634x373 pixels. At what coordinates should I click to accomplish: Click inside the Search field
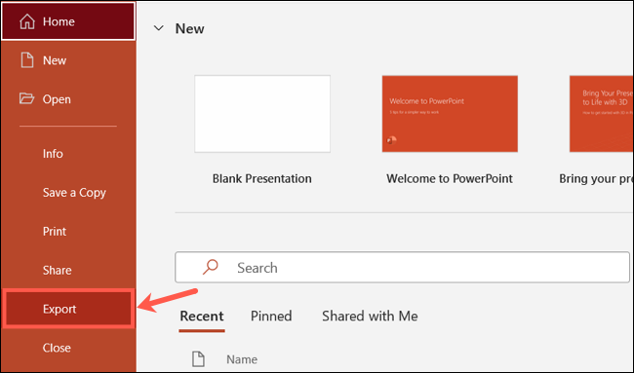tap(402, 267)
